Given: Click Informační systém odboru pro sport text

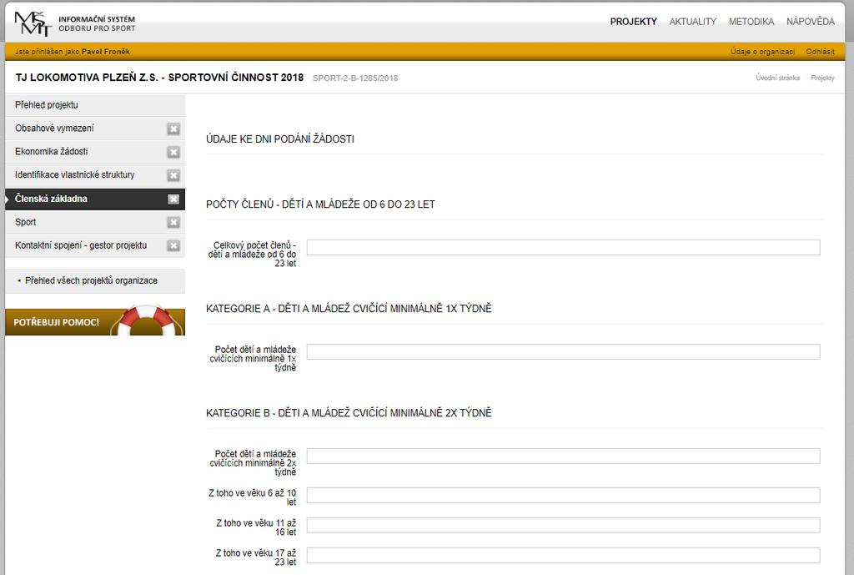Looking at the screenshot, I should click(97, 23).
